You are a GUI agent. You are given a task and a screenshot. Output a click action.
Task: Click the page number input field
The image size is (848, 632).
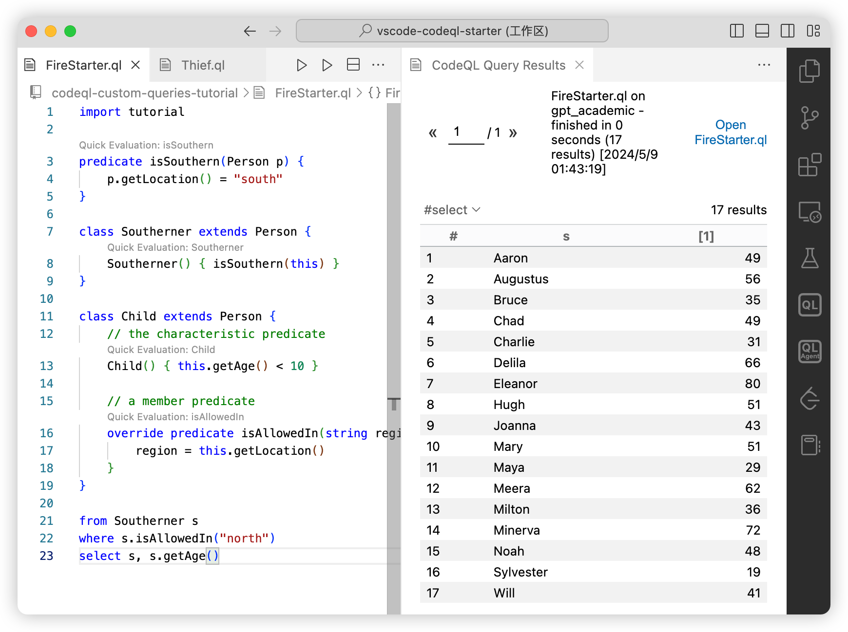(x=466, y=132)
